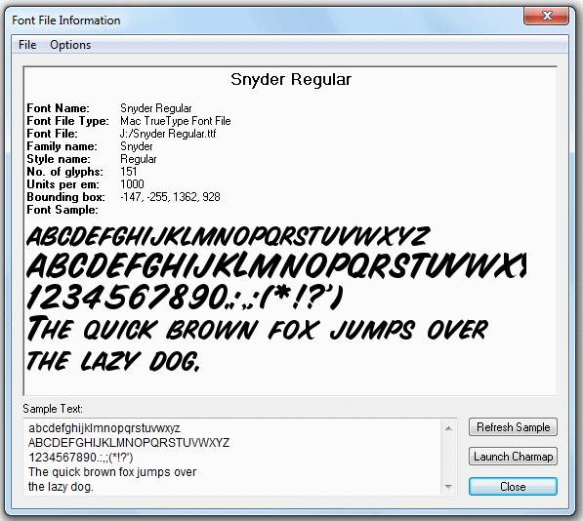Click the Mac TrueType Font File text
The height and width of the screenshot is (521, 583).
coord(176,121)
